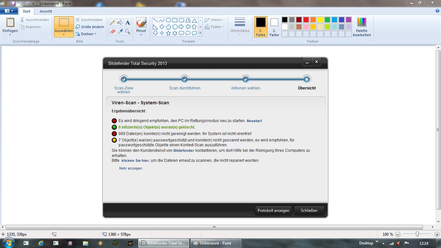441x248 pixels.
Task: Click the Einfügen clipboard icon
Action: 10,22
